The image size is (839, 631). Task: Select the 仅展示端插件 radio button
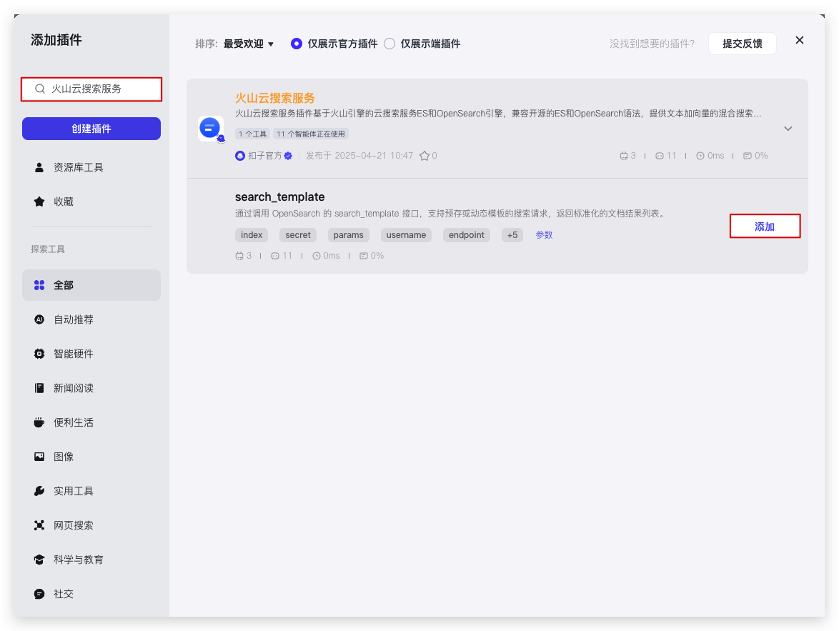pos(389,44)
